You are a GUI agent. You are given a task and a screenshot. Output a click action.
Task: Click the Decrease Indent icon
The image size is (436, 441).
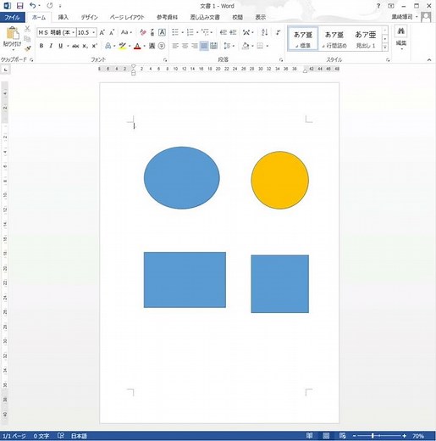click(x=224, y=32)
